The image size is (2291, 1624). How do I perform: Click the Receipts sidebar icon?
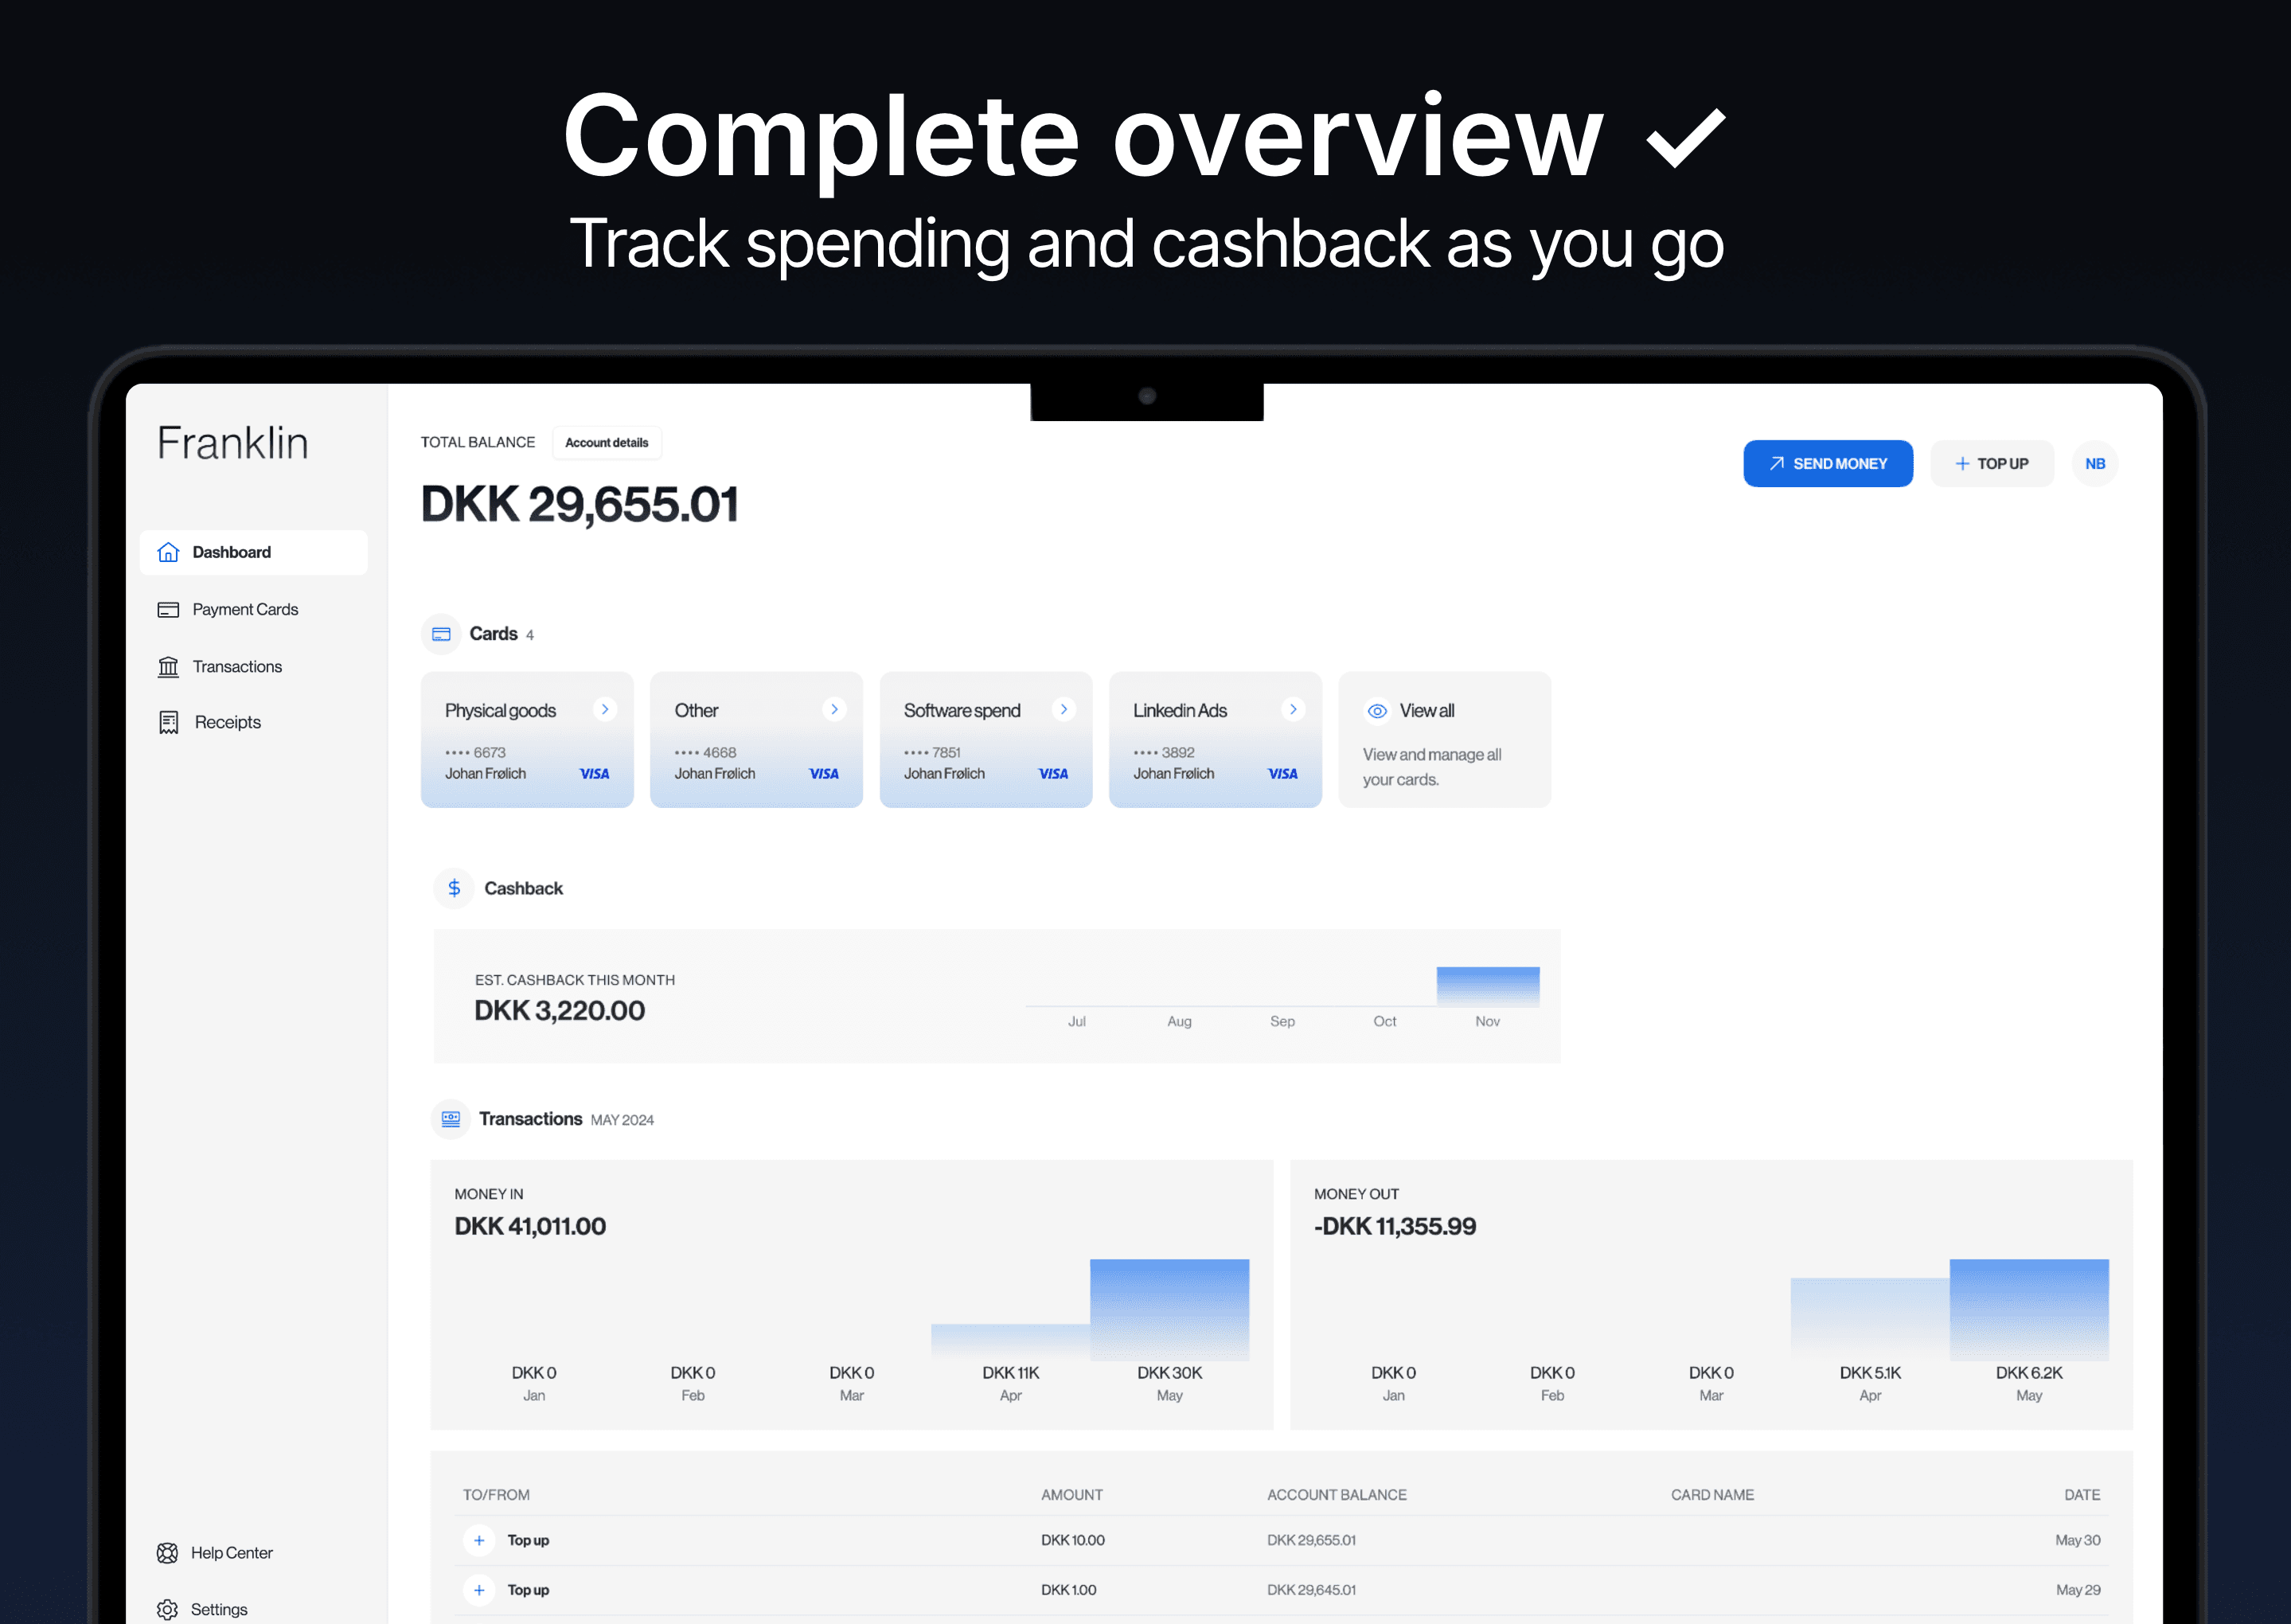coord(168,722)
